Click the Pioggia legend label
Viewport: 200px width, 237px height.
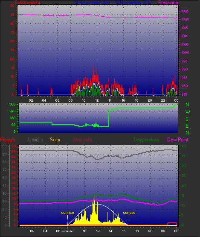pos(8,140)
